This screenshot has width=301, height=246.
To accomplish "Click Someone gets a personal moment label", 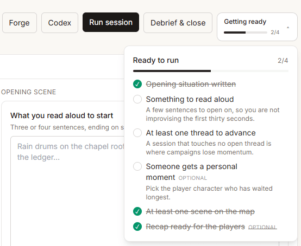I will tap(192, 172).
